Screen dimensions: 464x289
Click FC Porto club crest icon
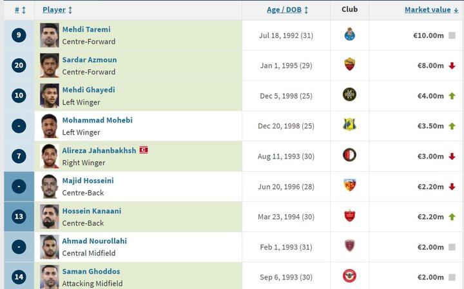point(349,35)
